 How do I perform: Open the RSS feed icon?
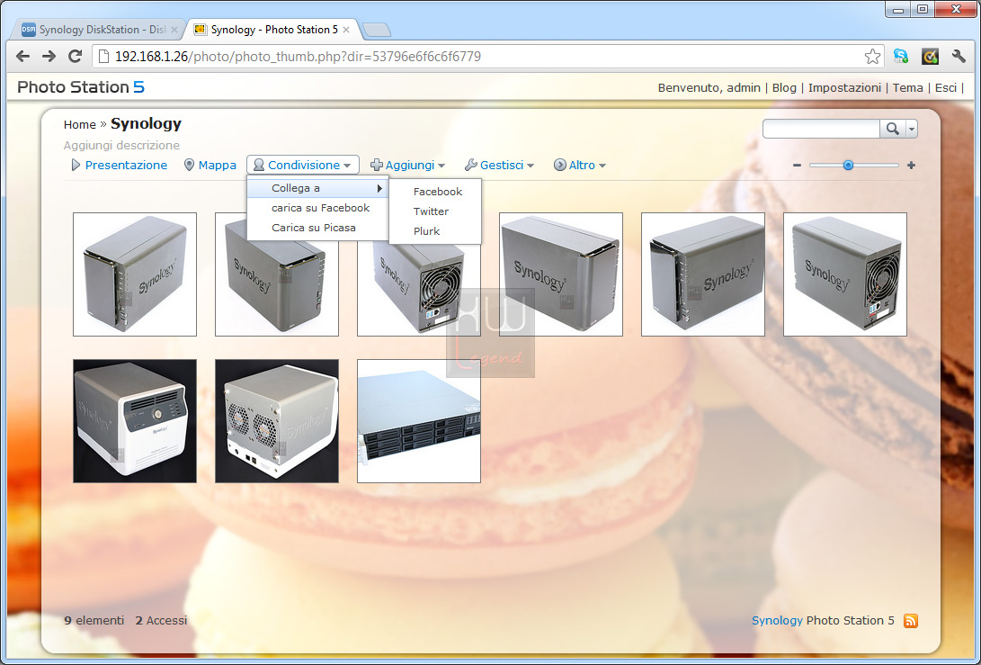pos(911,621)
